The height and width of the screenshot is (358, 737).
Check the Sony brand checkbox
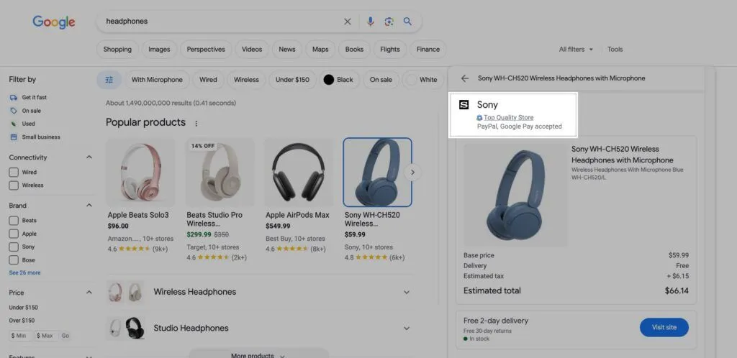(x=14, y=247)
